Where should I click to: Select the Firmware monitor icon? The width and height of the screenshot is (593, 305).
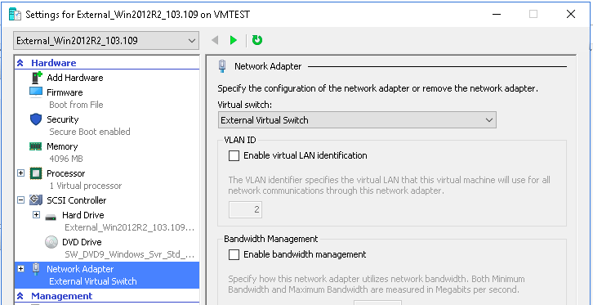36,92
